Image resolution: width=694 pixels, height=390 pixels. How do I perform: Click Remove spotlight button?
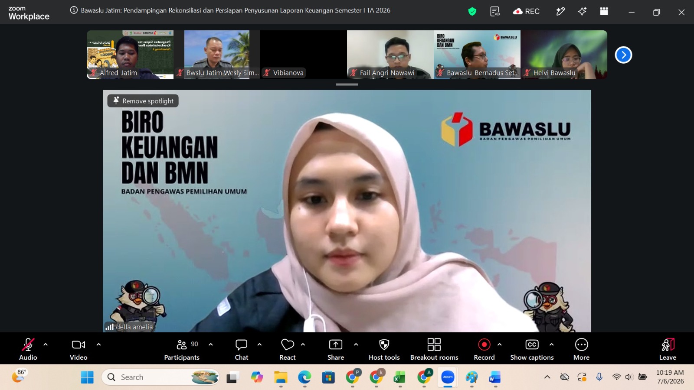(143, 101)
